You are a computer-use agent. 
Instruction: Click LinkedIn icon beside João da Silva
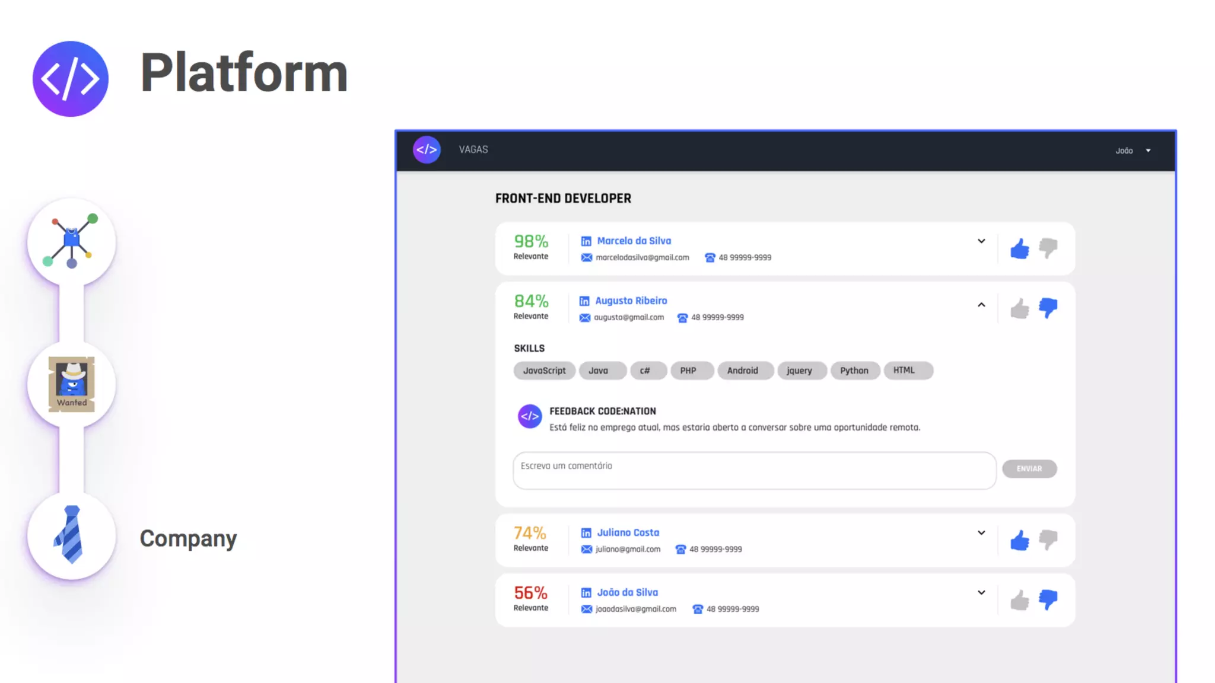(586, 593)
